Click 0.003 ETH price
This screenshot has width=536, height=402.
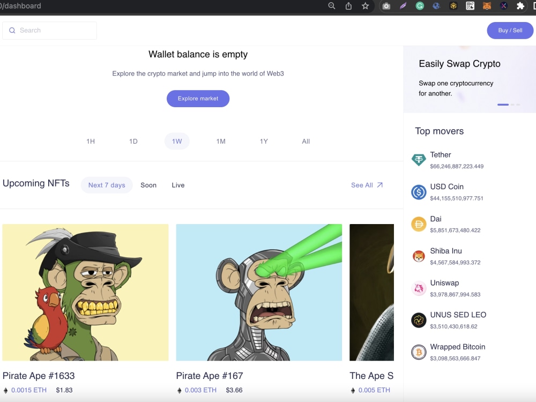click(200, 390)
